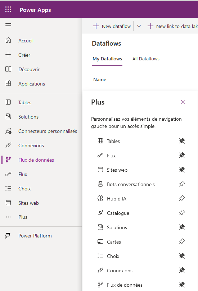Close the Plus flyout panel

point(183,102)
